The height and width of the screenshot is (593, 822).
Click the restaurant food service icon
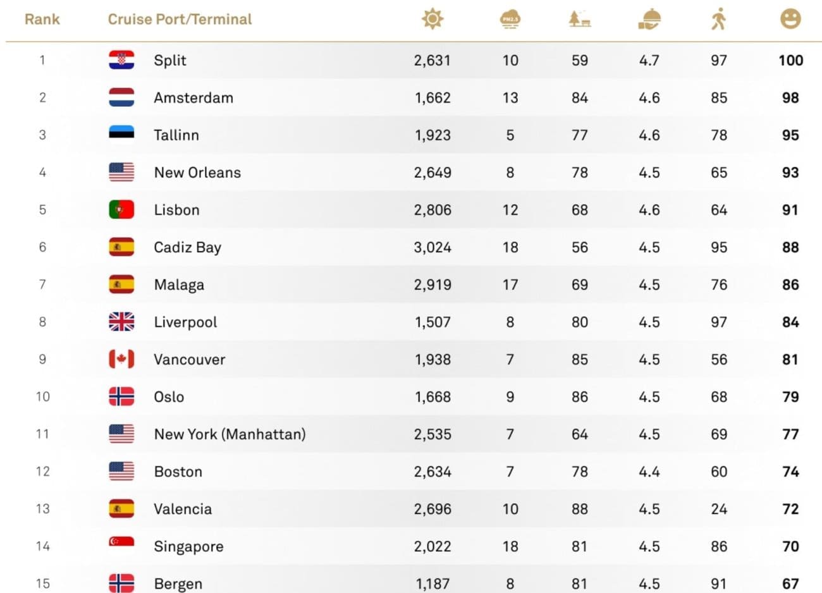point(649,19)
